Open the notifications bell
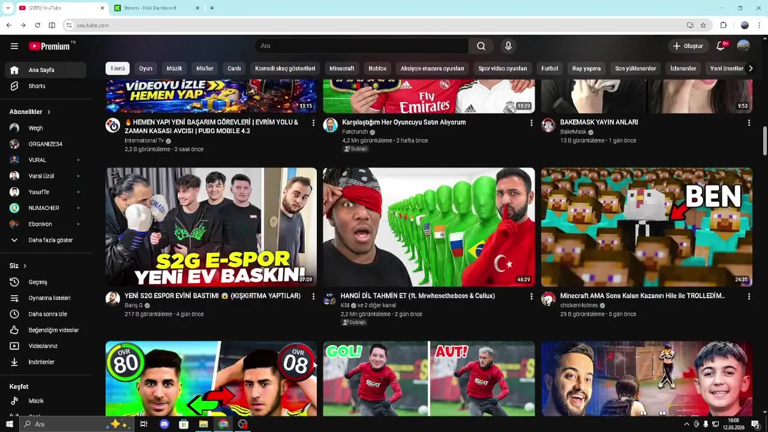768x432 pixels. click(x=721, y=46)
